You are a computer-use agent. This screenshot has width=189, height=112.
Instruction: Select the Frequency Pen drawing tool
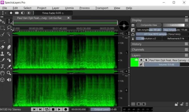[2, 60]
